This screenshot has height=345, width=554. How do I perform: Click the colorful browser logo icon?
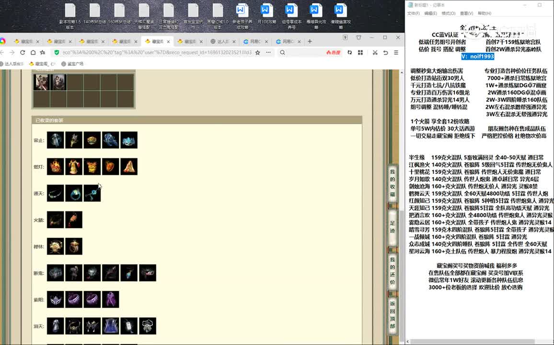(x=2, y=41)
